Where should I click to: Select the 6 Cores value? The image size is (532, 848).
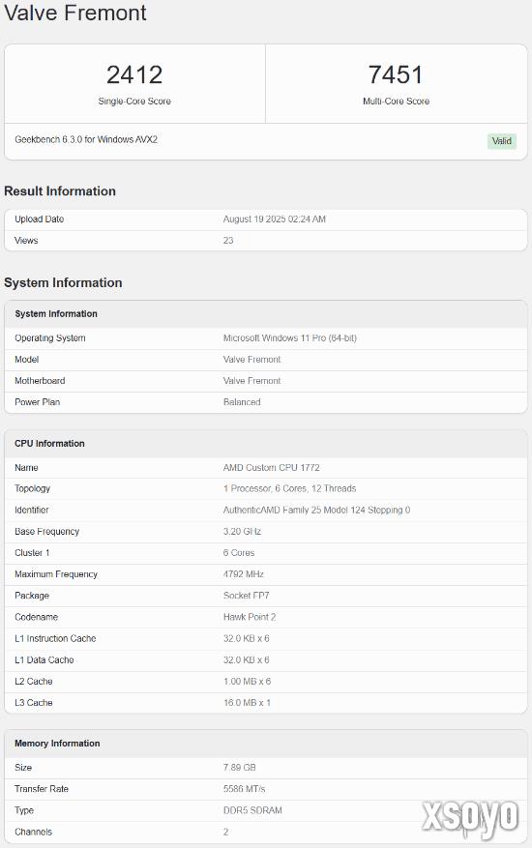[x=239, y=553]
